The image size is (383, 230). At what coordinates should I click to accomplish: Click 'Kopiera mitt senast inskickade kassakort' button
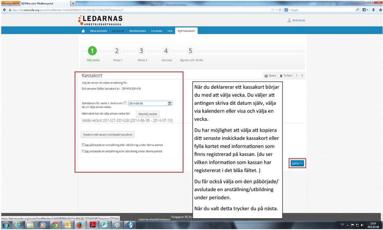[107, 135]
